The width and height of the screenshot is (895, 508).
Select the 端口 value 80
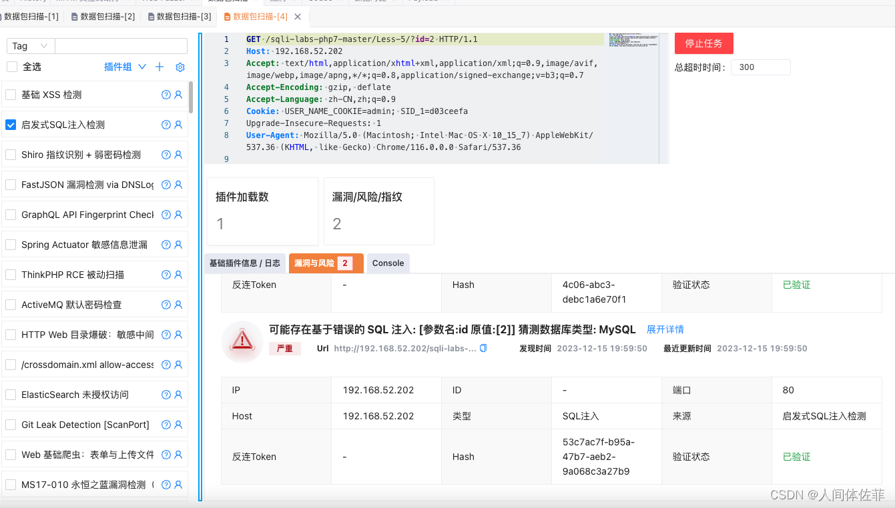[788, 390]
